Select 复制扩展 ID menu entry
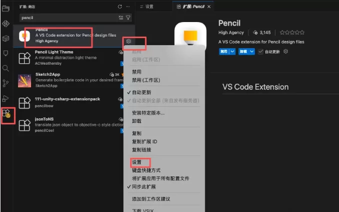 pos(144,142)
